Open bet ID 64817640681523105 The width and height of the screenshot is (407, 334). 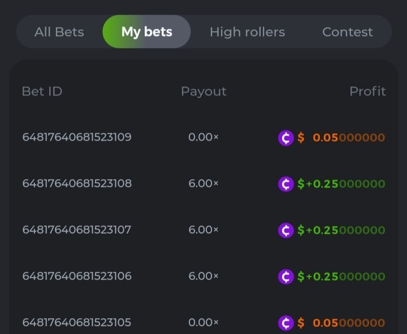[x=77, y=323]
